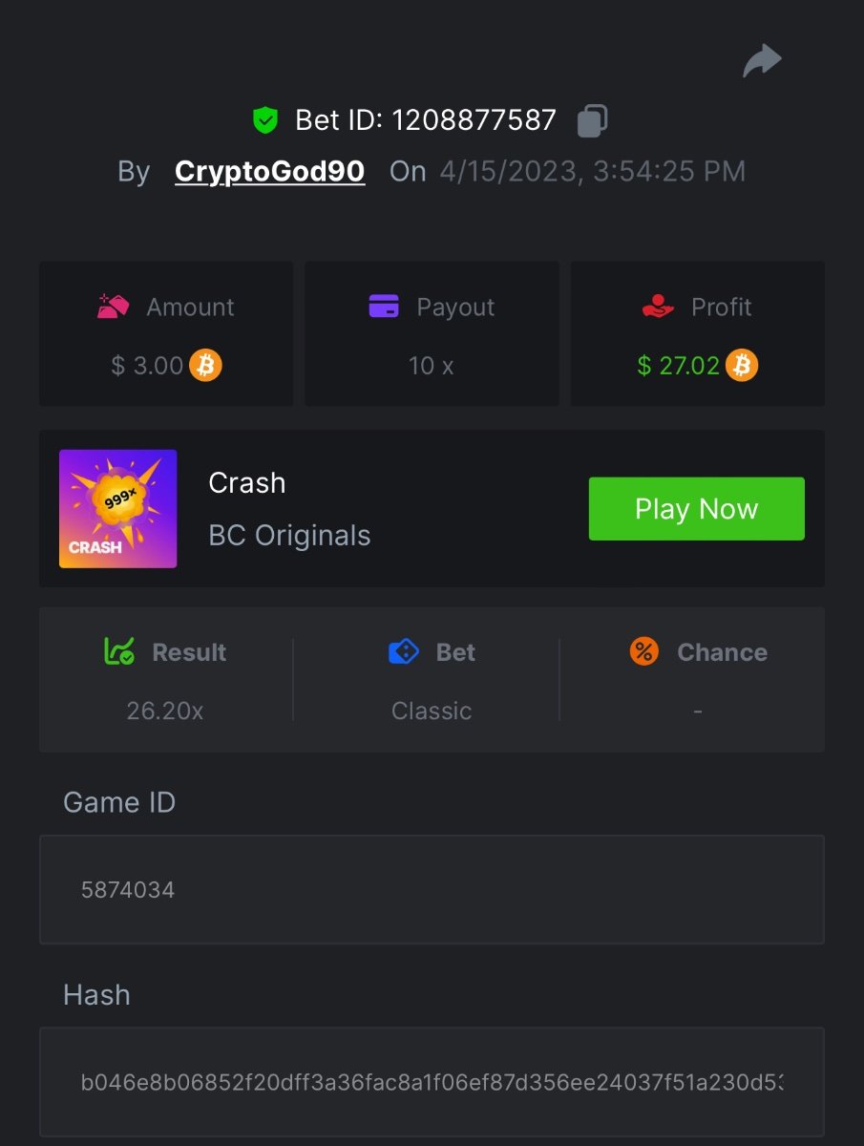Click the BC Originals label
Image resolution: width=864 pixels, height=1146 pixels.
tap(289, 536)
